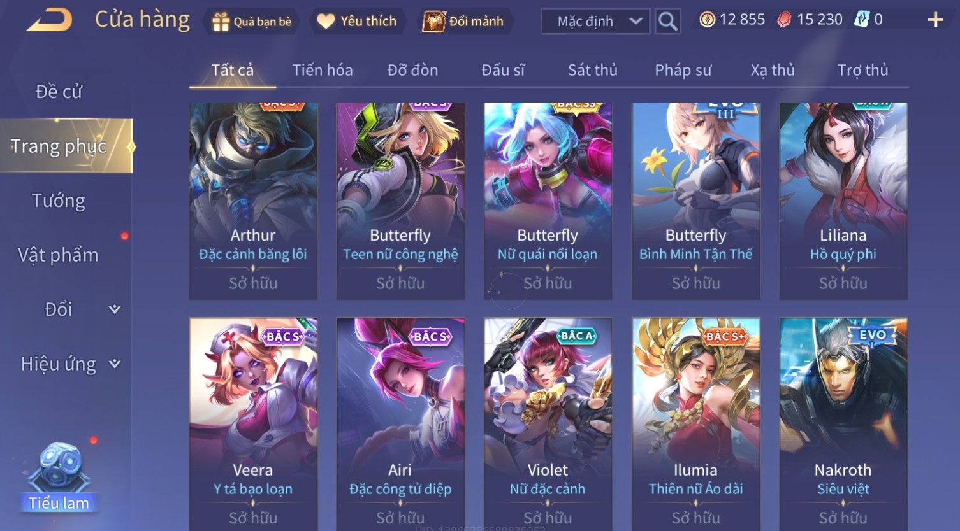The image size is (960, 531).
Task: Click the plus icon to add currency
Action: pos(935,20)
